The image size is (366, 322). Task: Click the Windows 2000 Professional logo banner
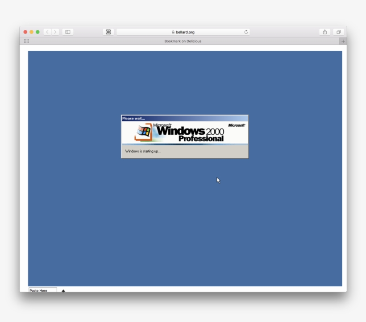coord(185,133)
